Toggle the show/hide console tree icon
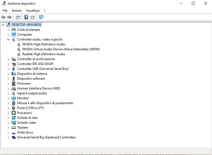This screenshot has height=155, width=212. [18, 17]
